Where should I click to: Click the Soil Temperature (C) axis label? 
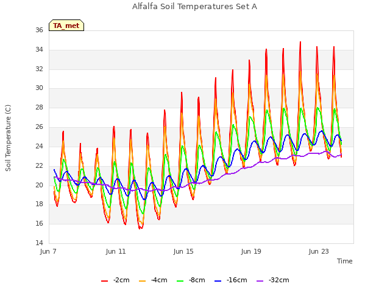pyautogui.click(x=8, y=138)
